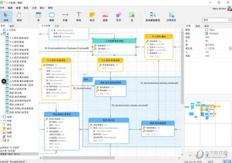Toggle the 粗体 (bold) checkbox

click(206, 30)
